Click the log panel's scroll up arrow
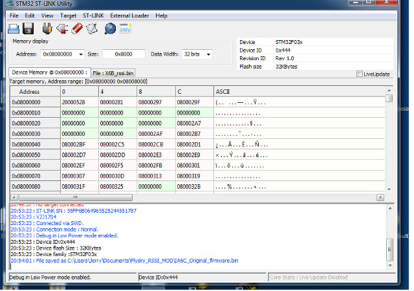 click(x=390, y=209)
